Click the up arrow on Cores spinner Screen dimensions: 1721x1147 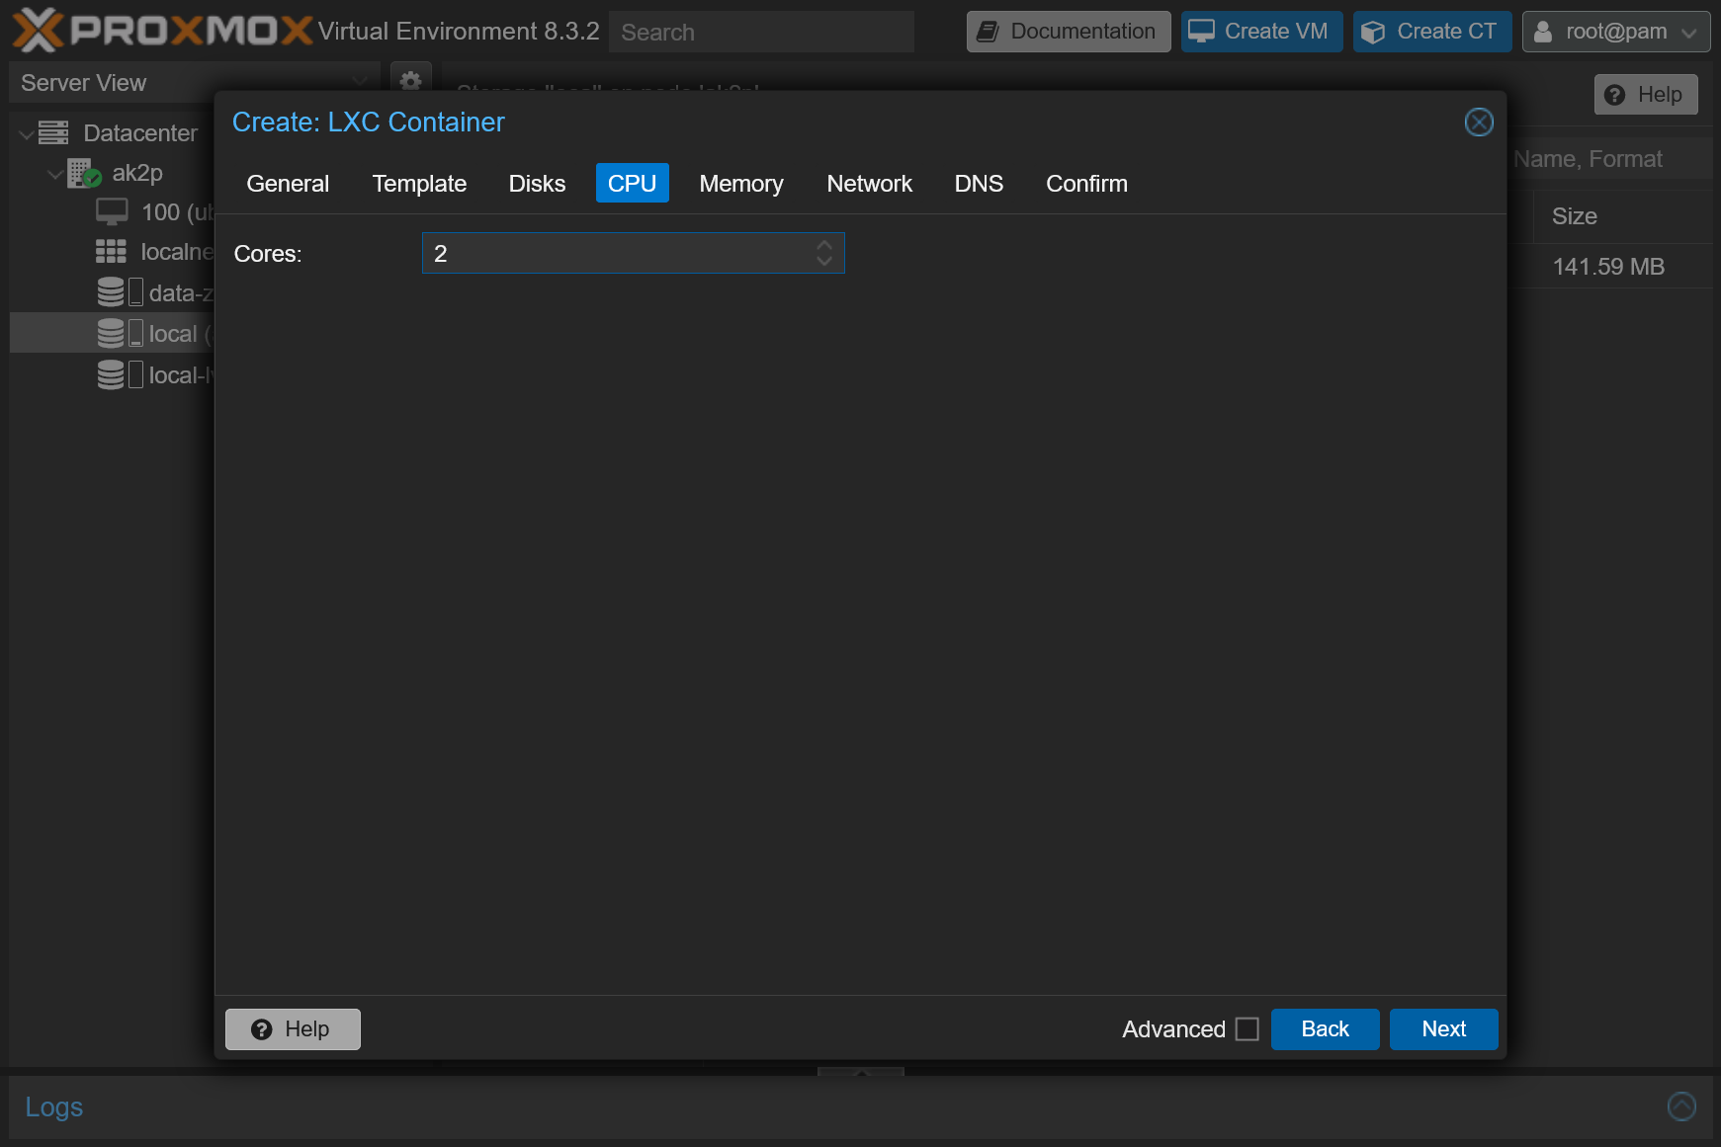pyautogui.click(x=823, y=245)
